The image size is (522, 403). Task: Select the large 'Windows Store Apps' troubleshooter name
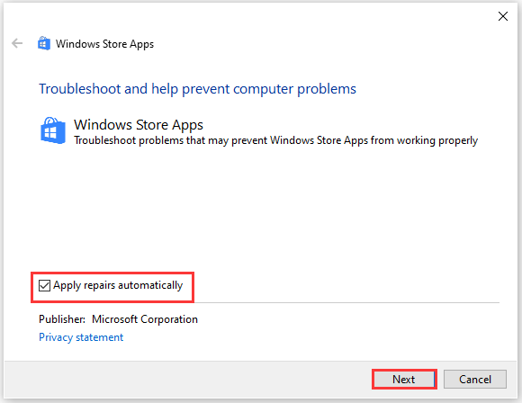point(139,125)
